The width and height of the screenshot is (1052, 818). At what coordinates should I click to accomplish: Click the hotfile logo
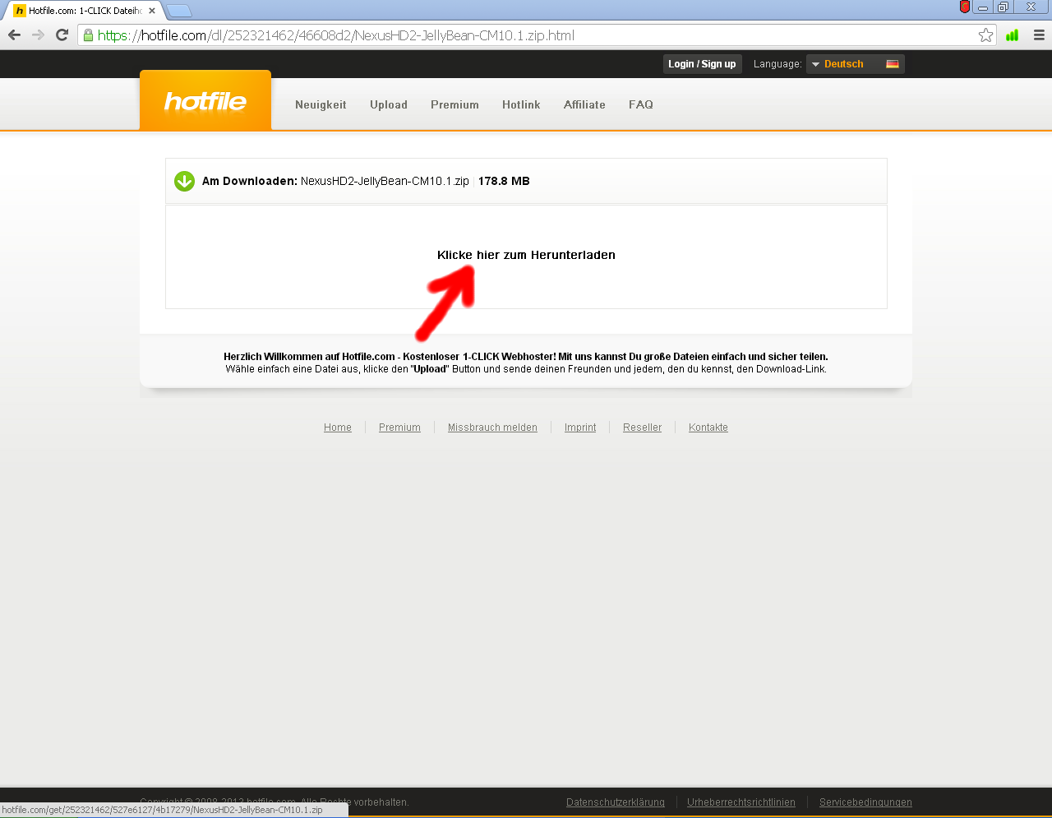pyautogui.click(x=205, y=101)
